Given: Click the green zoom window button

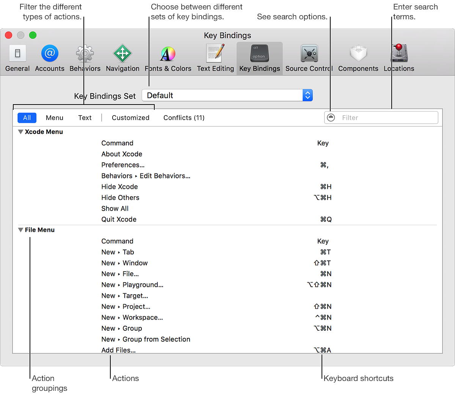Looking at the screenshot, I should (x=33, y=35).
